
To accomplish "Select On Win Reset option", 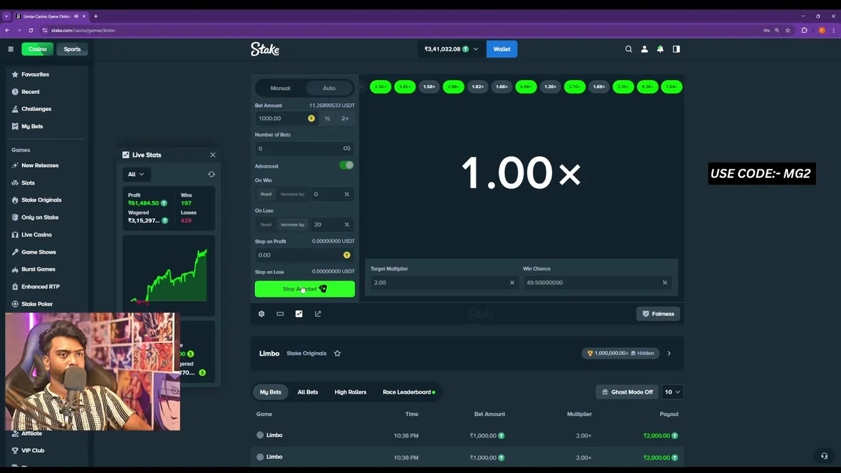I will point(266,194).
